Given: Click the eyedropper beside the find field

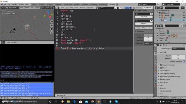Looking at the screenshot, I should click(151, 14).
